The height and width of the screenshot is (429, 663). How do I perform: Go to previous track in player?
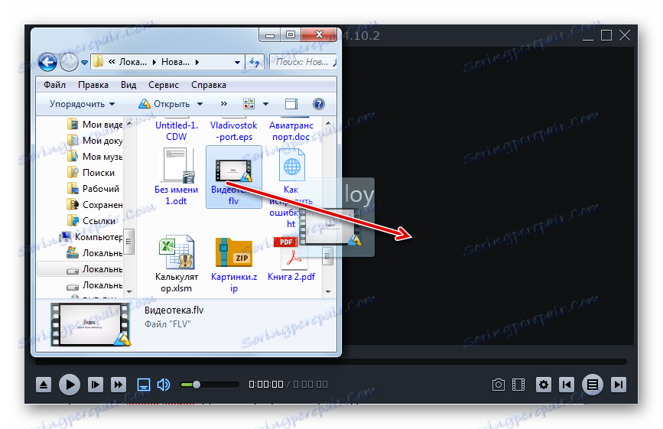567,385
